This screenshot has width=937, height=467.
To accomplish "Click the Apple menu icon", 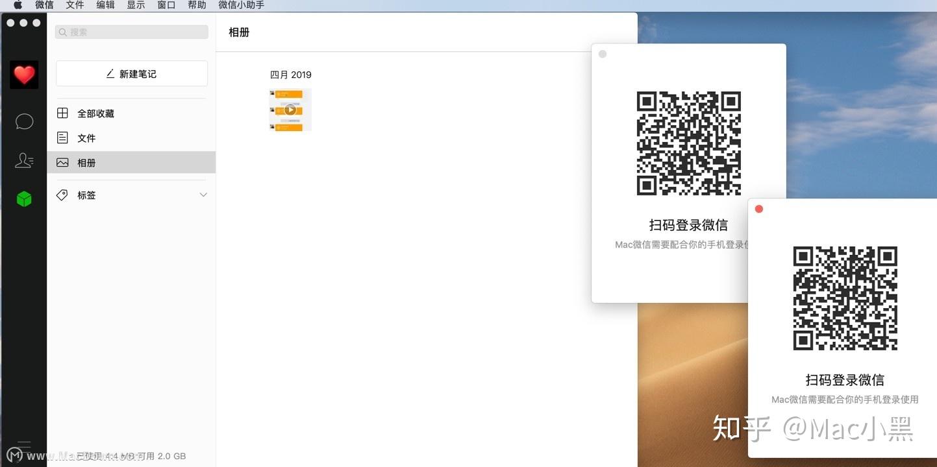I will (18, 5).
